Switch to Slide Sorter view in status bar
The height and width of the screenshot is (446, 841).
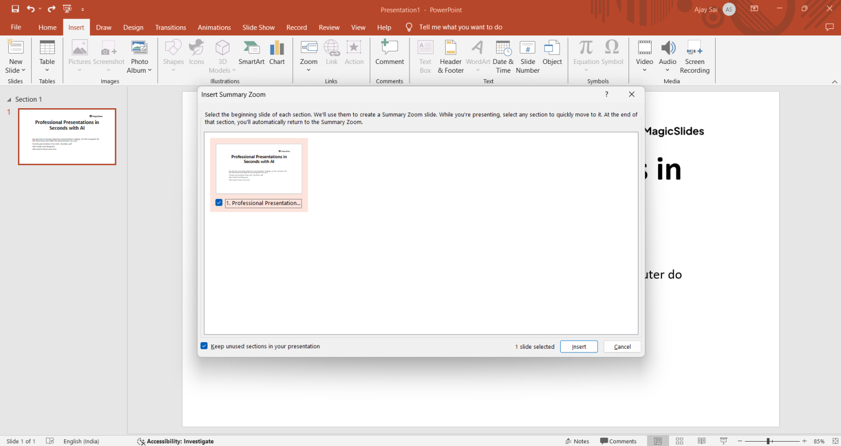[x=679, y=441]
